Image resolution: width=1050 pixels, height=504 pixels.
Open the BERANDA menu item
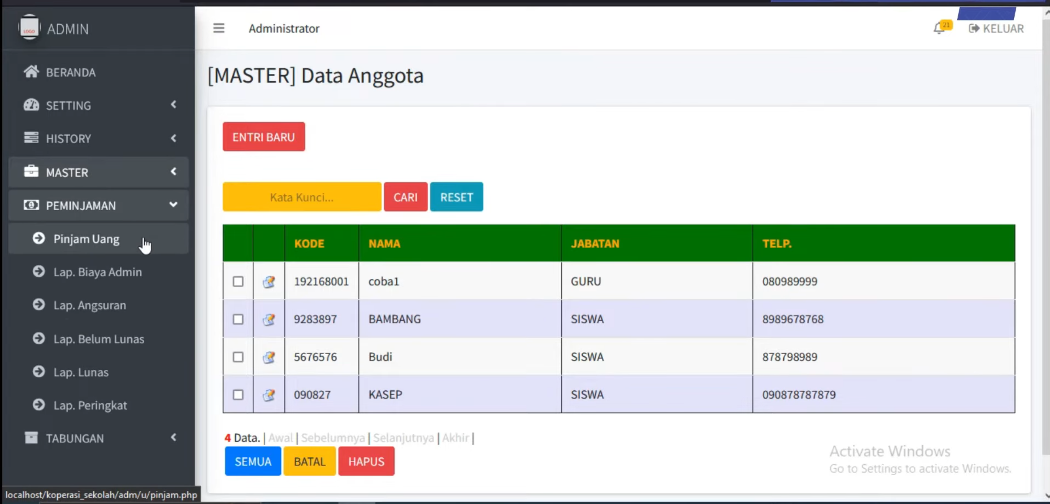[98, 72]
